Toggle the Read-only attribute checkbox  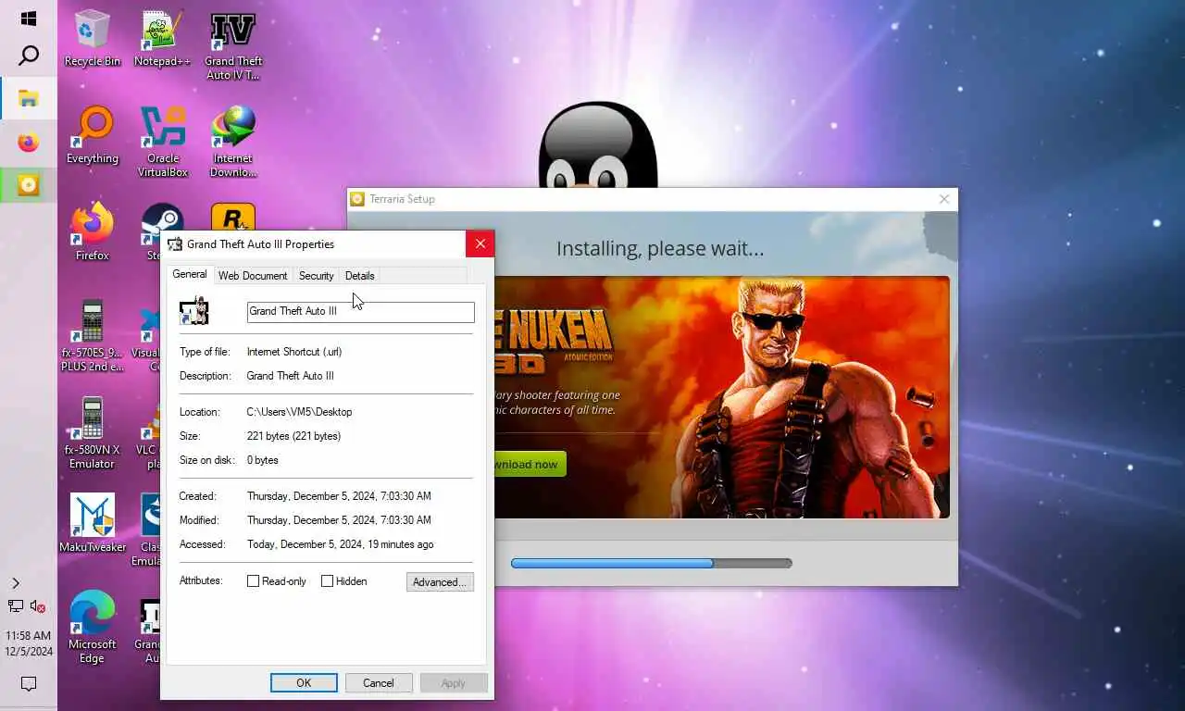[253, 581]
